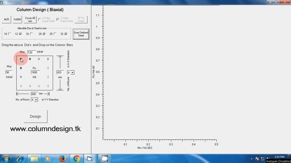Enable the 25 mm diameter checkbox

(55, 34)
